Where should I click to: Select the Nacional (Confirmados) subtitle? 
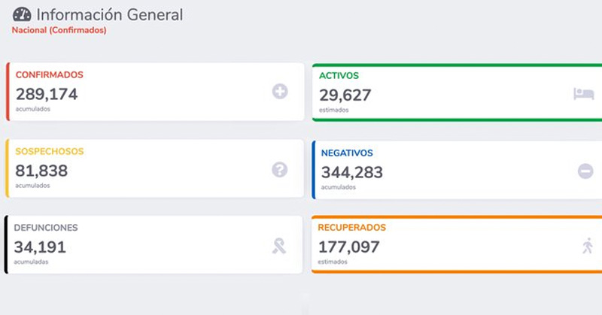(59, 31)
